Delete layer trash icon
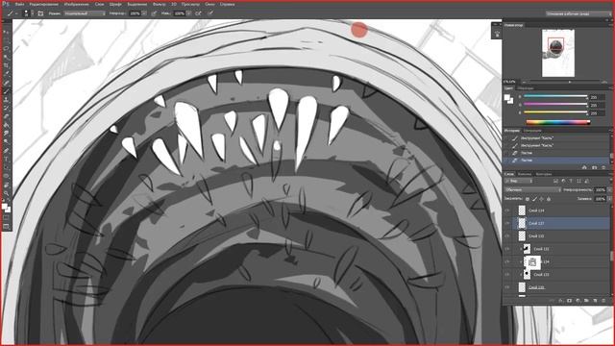615x346 pixels. click(x=603, y=301)
